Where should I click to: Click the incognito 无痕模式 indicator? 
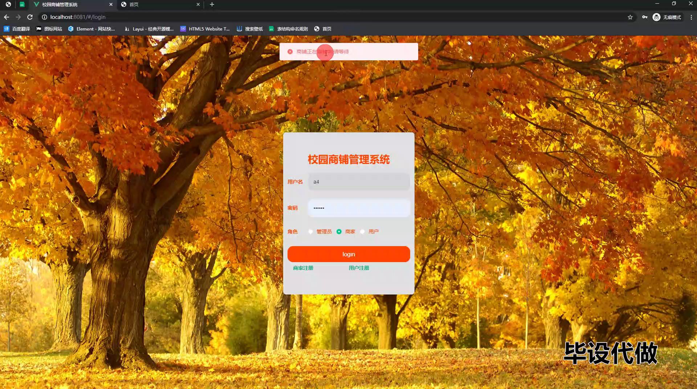pos(667,17)
